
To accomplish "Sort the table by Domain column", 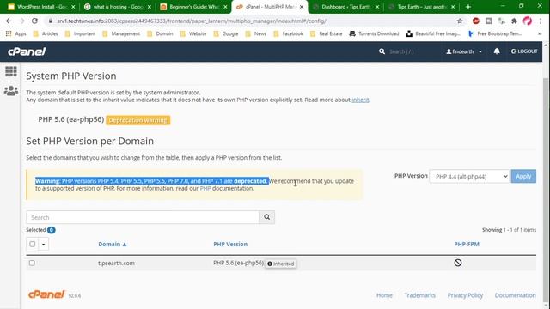I will click(113, 244).
